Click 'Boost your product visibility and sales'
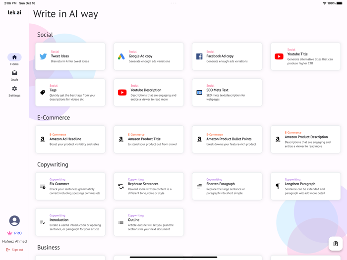 pos(74,144)
